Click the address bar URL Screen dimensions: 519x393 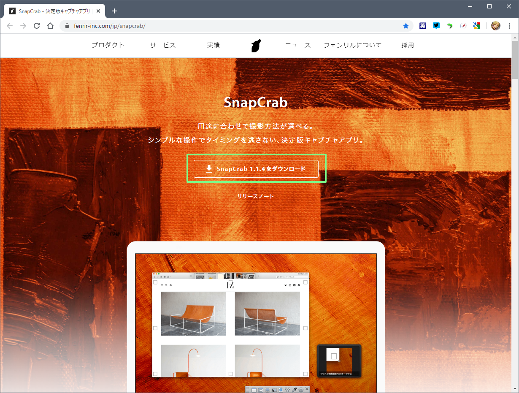pos(110,26)
